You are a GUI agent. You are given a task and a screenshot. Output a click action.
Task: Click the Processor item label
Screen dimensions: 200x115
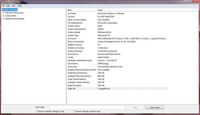[72, 39]
